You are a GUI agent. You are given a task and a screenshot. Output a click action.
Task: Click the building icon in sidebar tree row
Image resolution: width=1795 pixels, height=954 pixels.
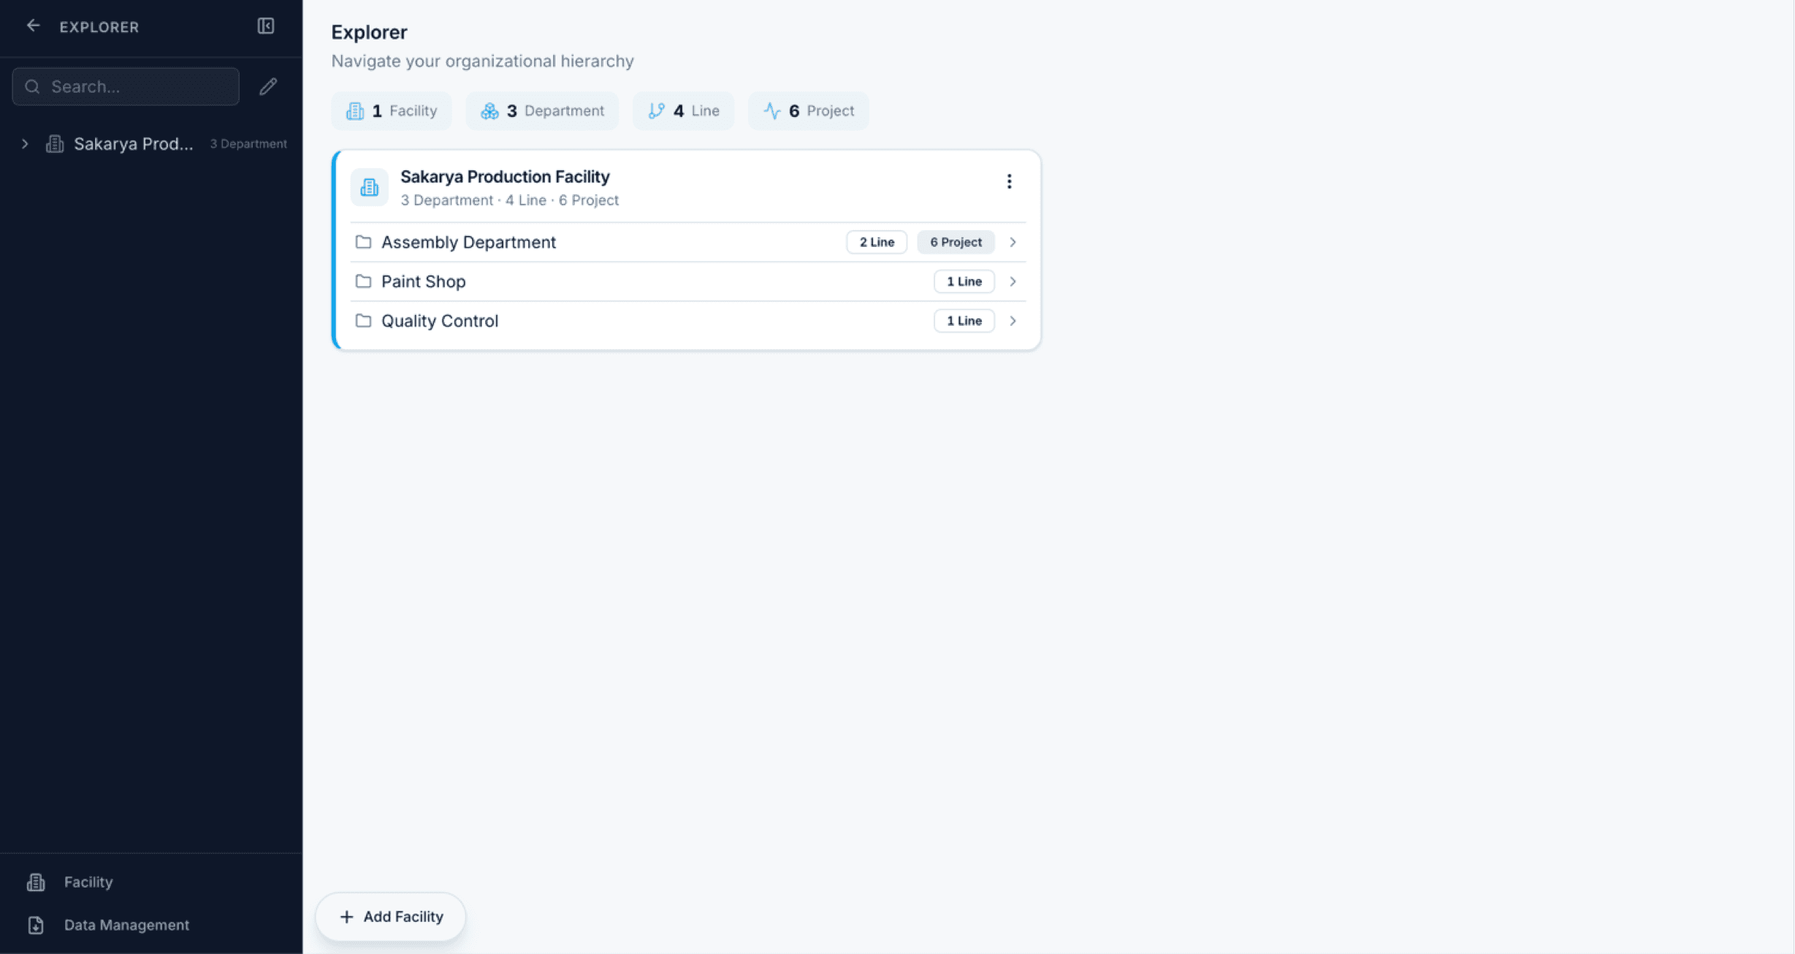55,144
